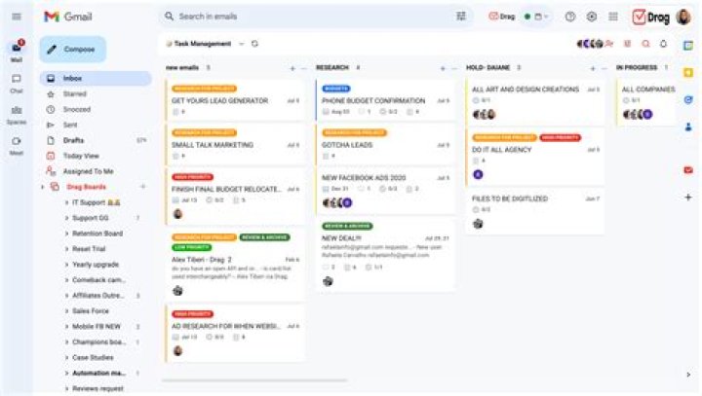
Task: Open search filter options icon
Action: [460, 17]
